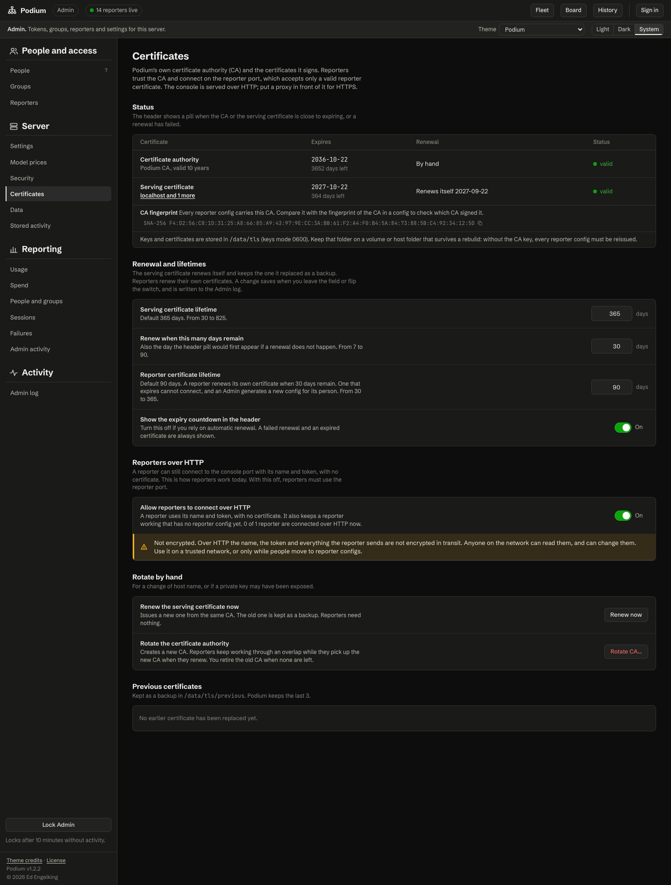Click the Renew now button
671x885 pixels.
[626, 615]
